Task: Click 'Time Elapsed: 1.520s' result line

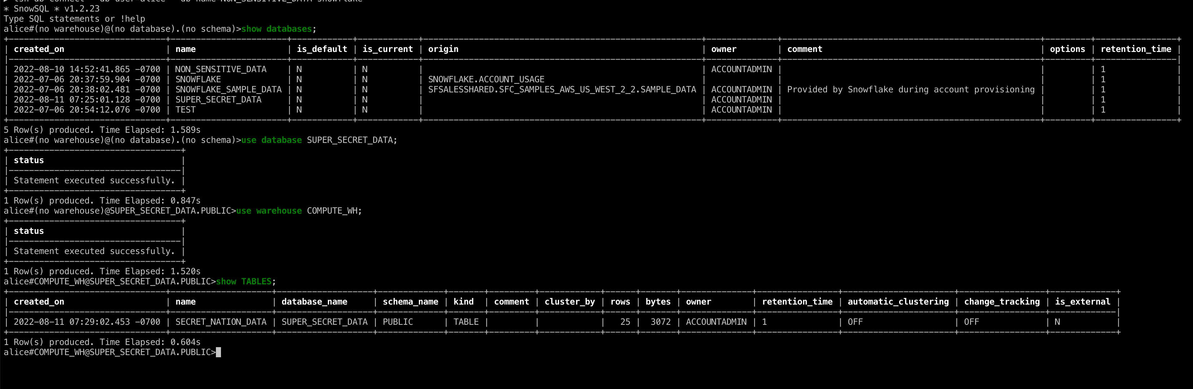Action: [102, 272]
